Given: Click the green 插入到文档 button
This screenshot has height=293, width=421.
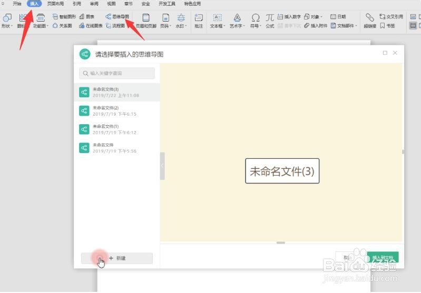Looking at the screenshot, I should pyautogui.click(x=383, y=257).
